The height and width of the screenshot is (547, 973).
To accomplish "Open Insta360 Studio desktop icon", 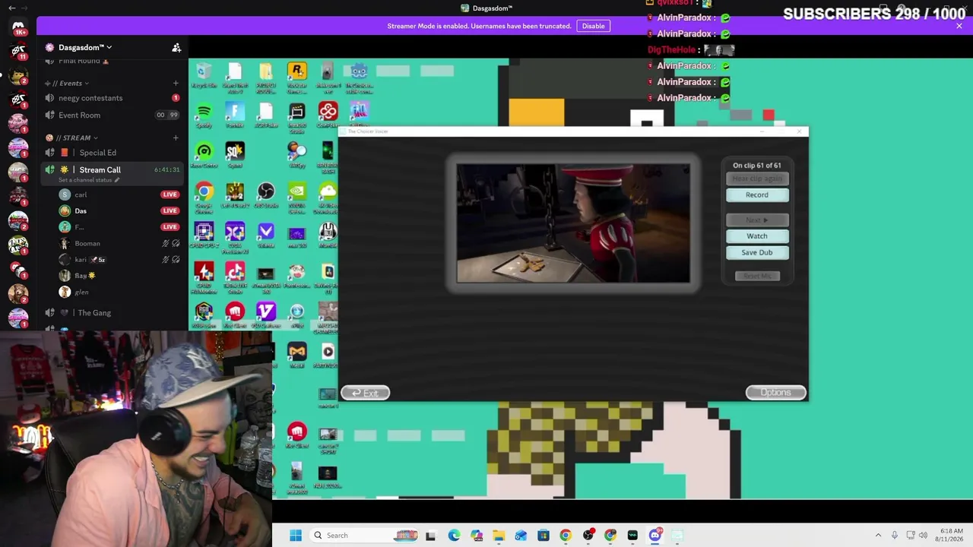I will point(296,116).
